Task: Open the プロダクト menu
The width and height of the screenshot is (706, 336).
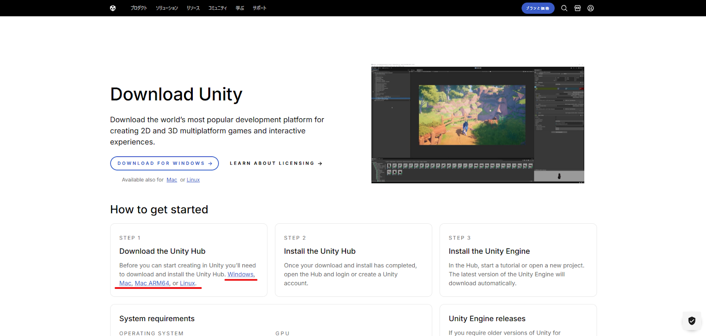Action: coord(139,8)
